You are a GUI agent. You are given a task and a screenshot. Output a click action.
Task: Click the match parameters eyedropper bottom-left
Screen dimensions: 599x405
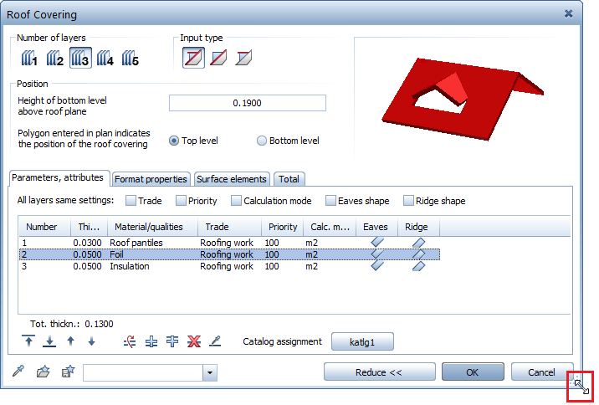click(x=18, y=371)
